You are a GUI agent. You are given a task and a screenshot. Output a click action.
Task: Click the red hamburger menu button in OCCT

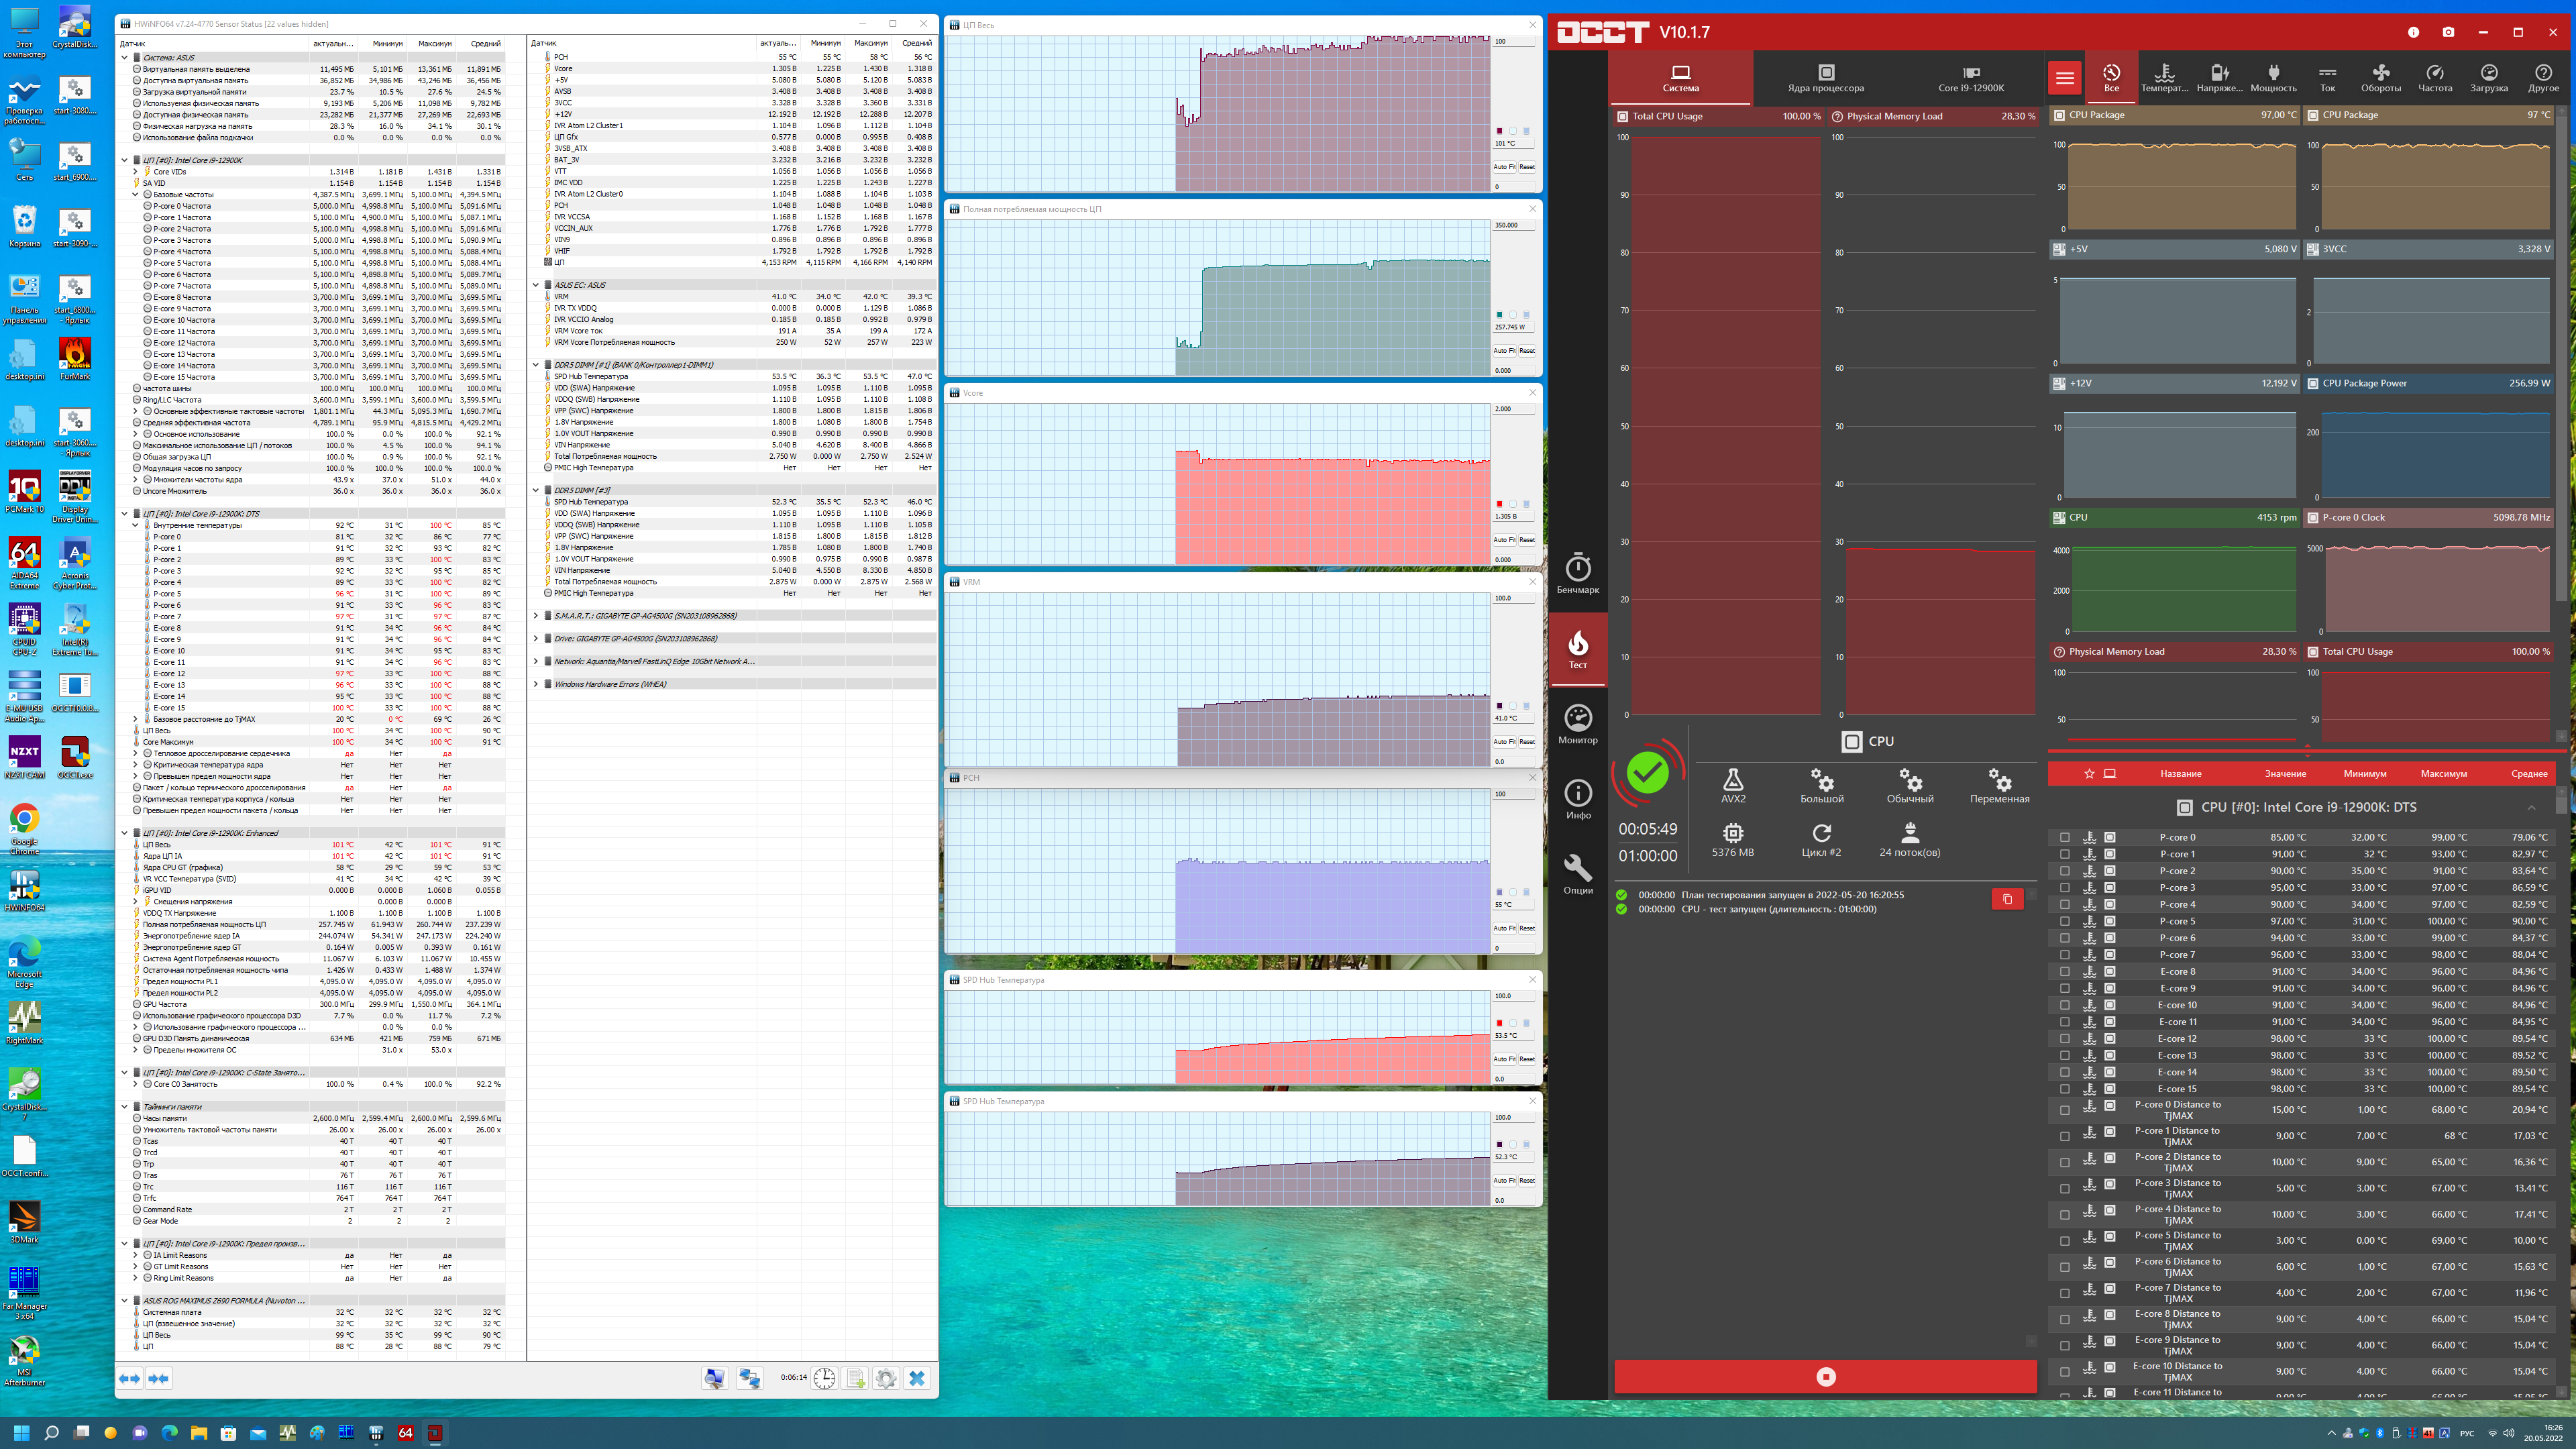[2064, 78]
